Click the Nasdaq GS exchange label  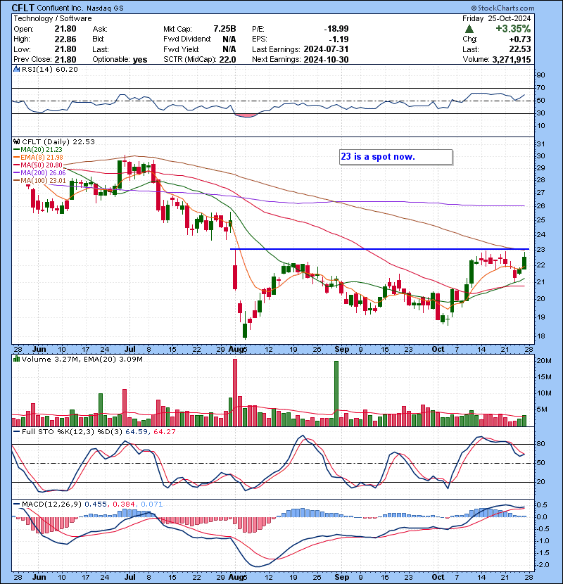click(105, 8)
